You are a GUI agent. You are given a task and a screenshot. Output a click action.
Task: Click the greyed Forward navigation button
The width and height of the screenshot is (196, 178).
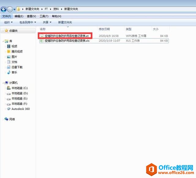coord(10,9)
